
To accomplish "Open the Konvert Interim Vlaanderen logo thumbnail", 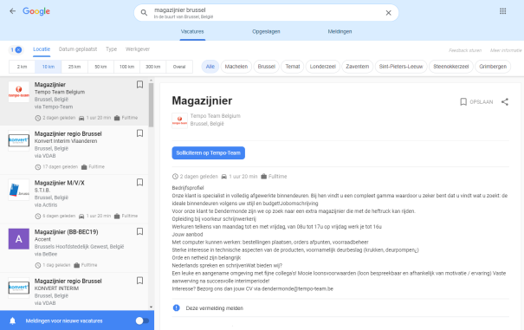I will pyautogui.click(x=19, y=141).
